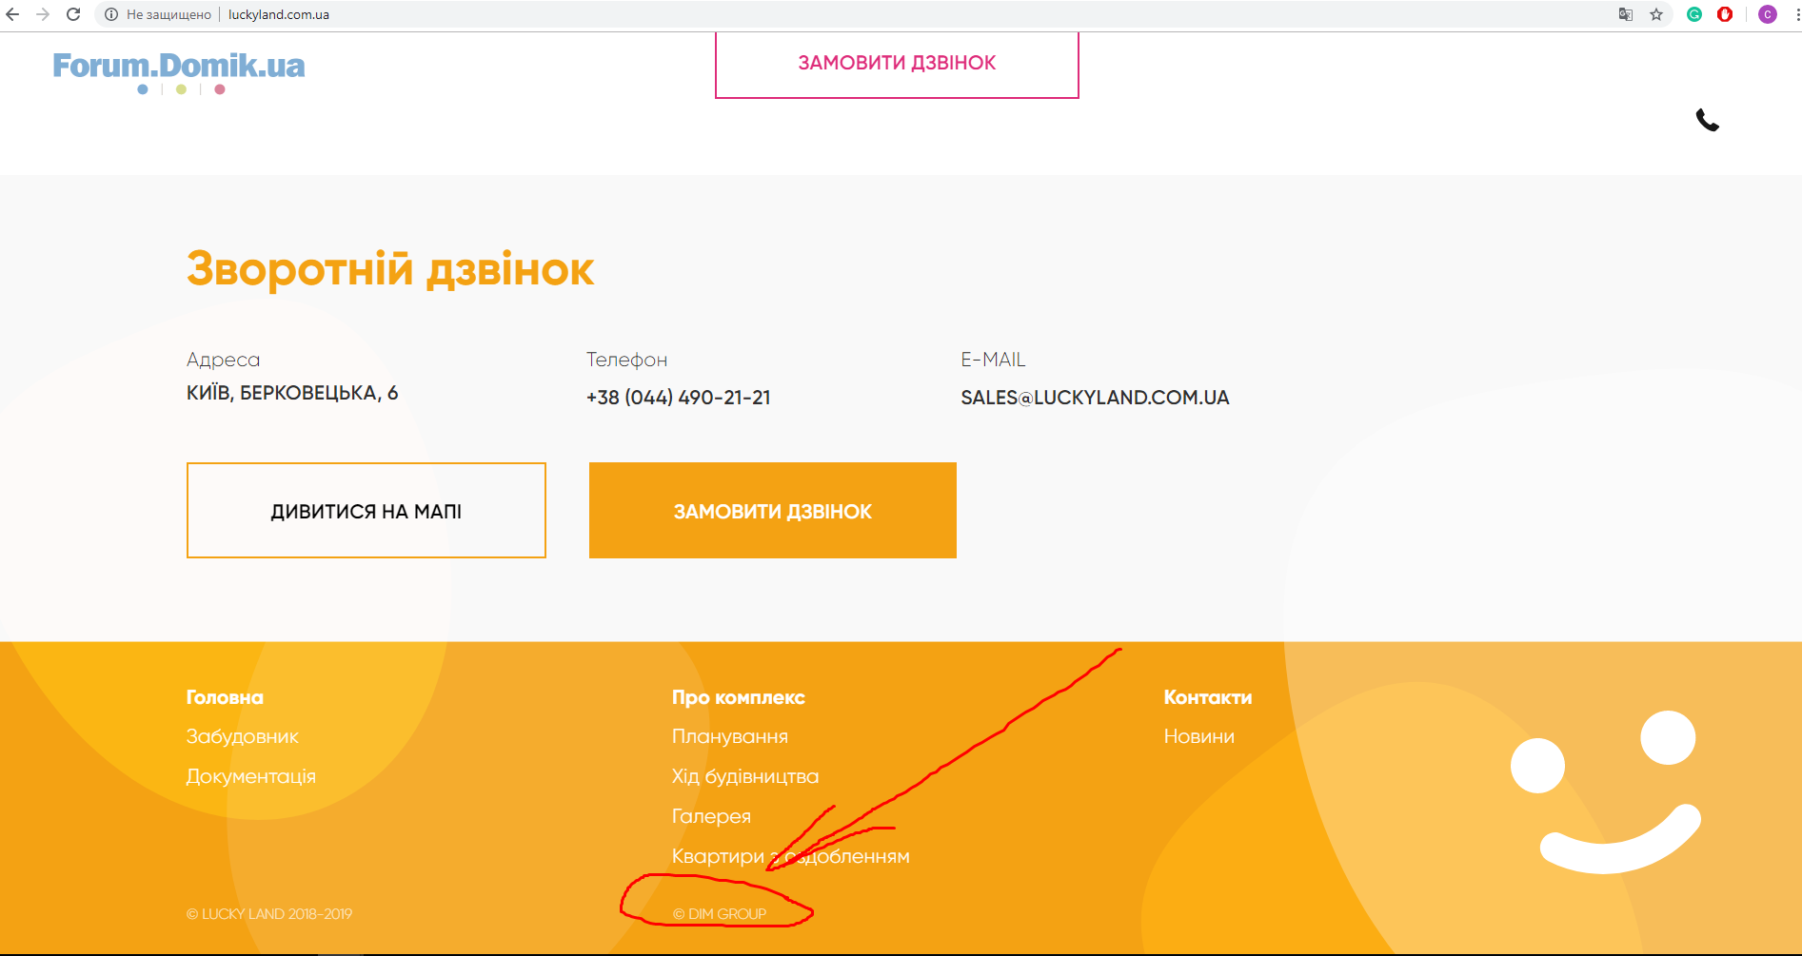Viewport: 1802px width, 956px height.
Task: Click the © DIM GROUP footer link
Action: (720, 914)
